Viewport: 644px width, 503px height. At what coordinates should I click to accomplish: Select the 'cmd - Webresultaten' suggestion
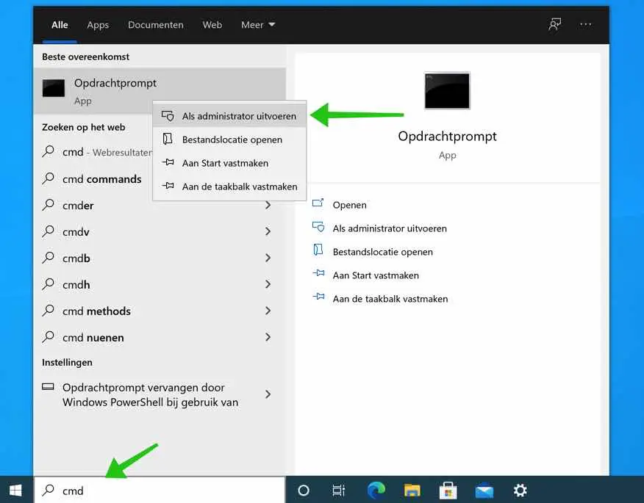(x=97, y=152)
